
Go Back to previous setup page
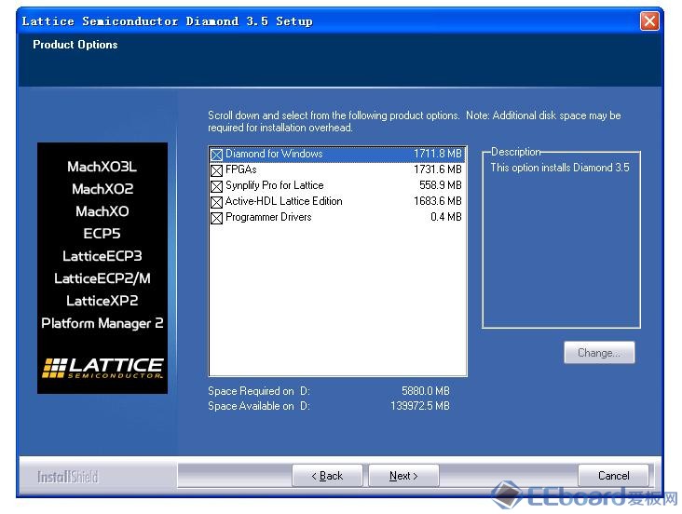tap(327, 476)
